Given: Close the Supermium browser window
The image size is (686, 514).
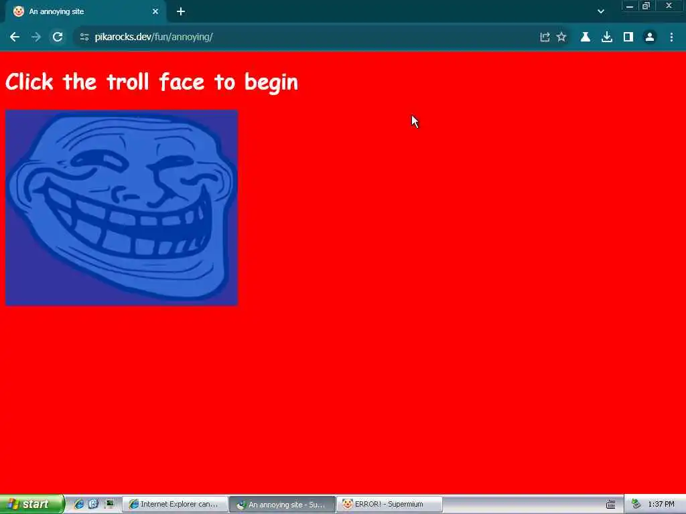Looking at the screenshot, I should [669, 6].
